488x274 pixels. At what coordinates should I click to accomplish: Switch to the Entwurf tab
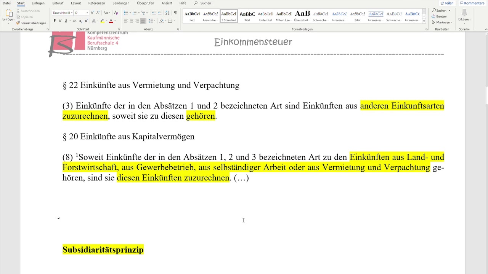tap(58, 3)
